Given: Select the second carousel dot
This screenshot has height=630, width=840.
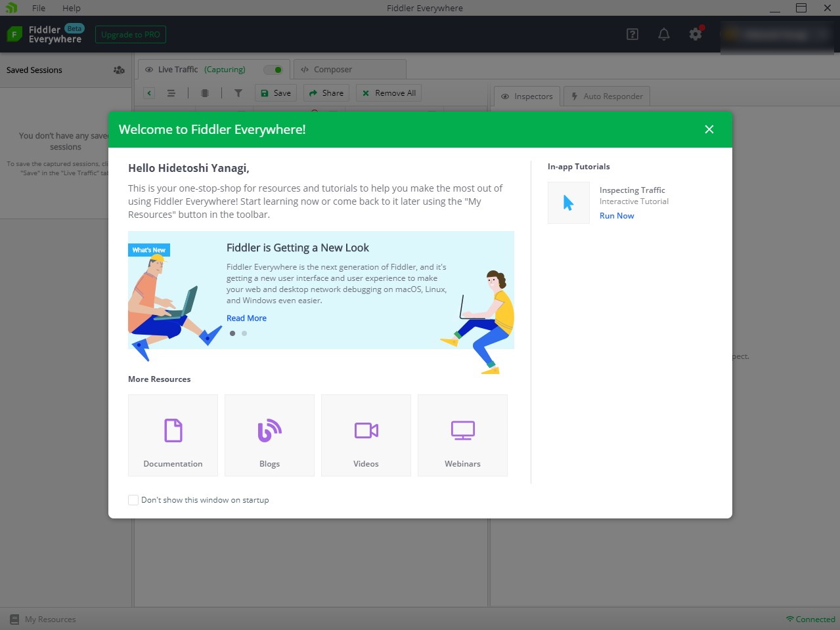Looking at the screenshot, I should [244, 333].
